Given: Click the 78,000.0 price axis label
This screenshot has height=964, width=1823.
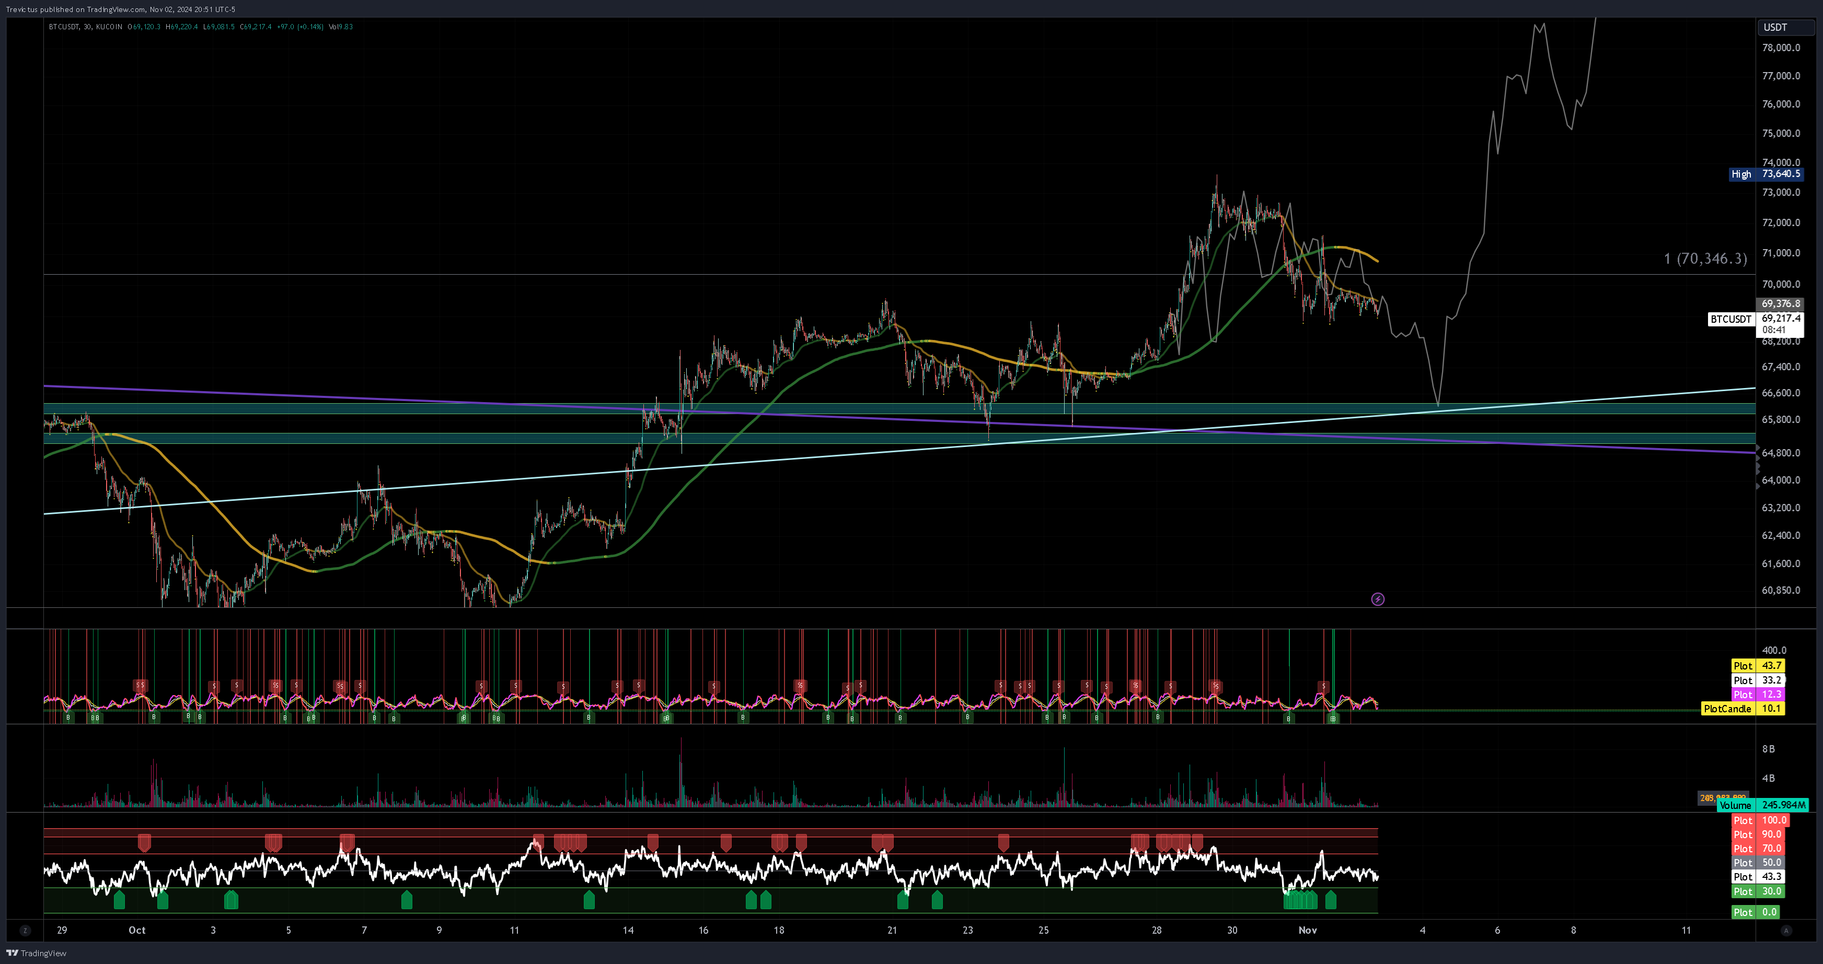Looking at the screenshot, I should click(x=1781, y=48).
